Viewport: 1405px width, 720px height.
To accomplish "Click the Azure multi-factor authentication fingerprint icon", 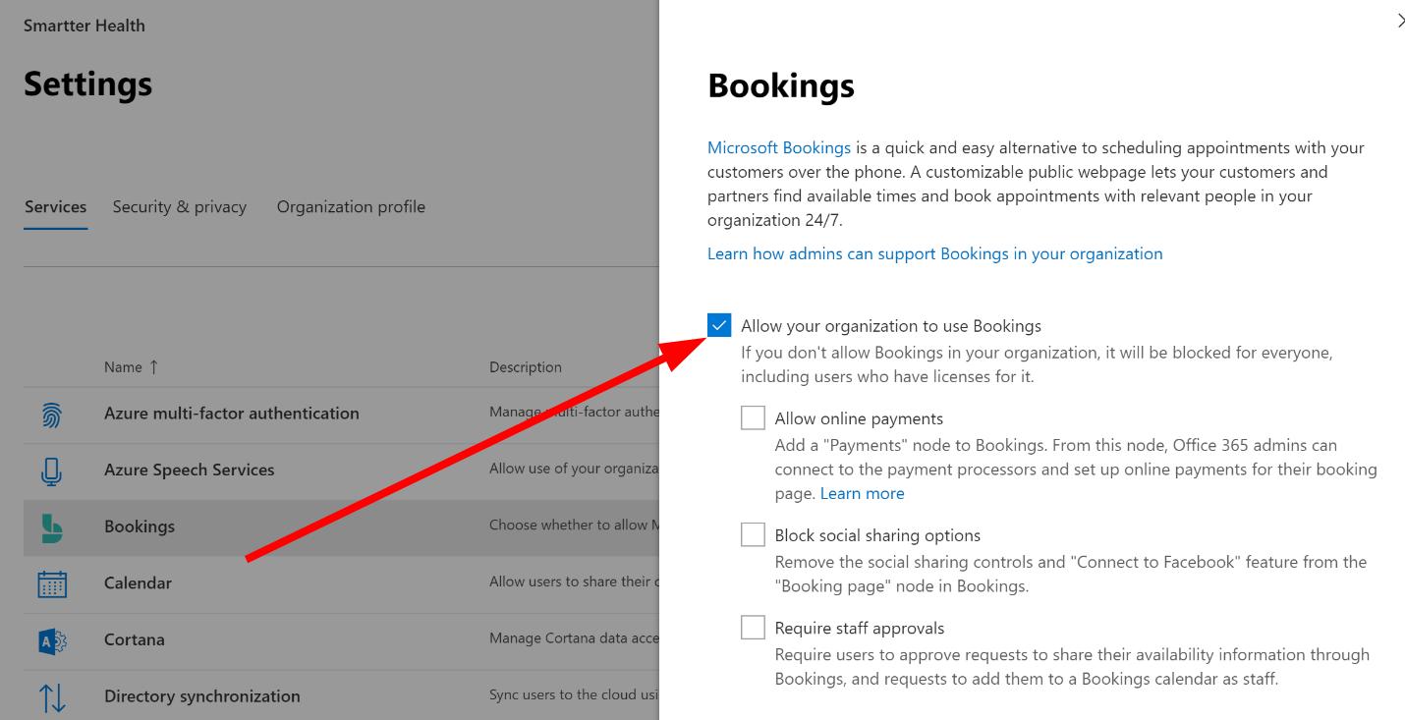I will click(52, 415).
